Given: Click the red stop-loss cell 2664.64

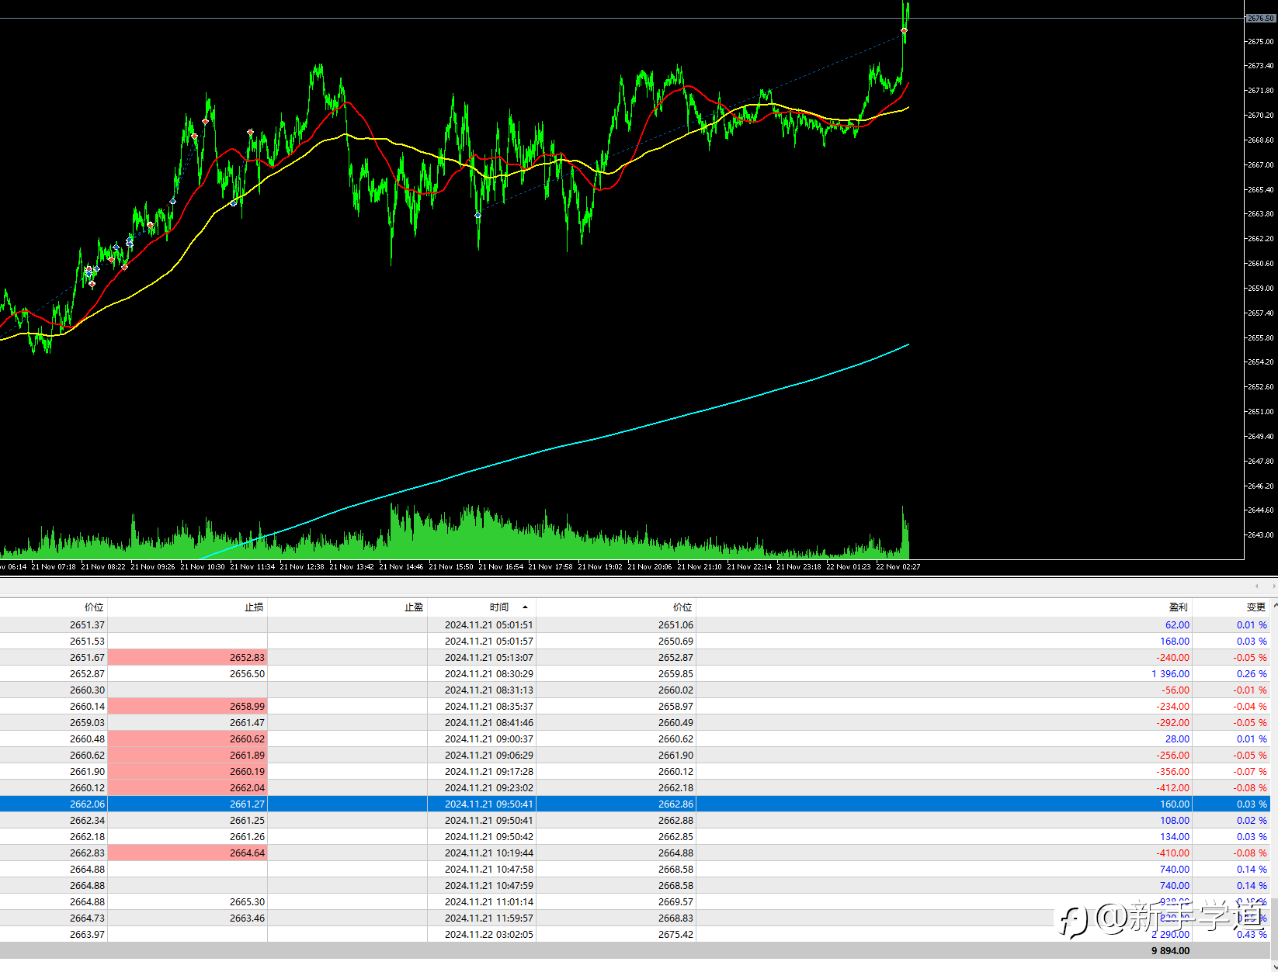Looking at the screenshot, I should point(187,853).
